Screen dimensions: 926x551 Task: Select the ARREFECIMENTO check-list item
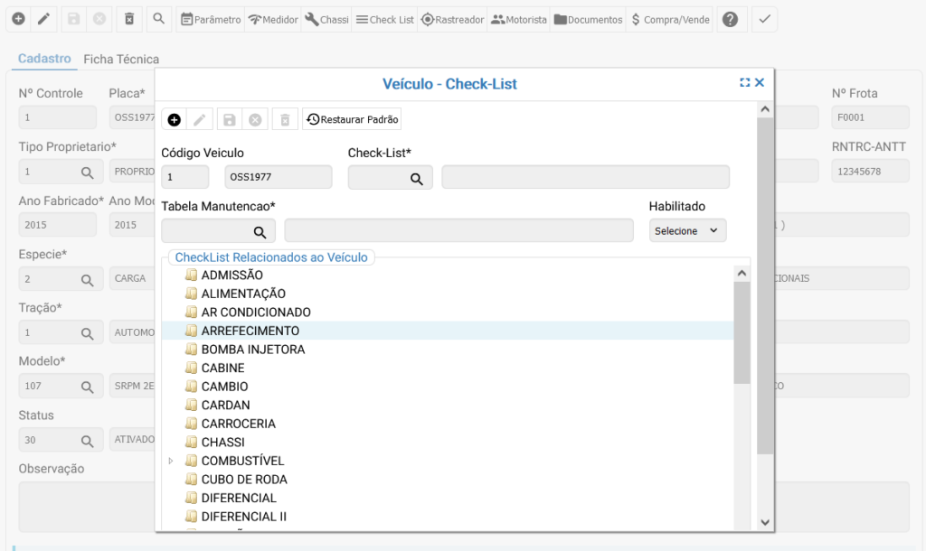point(250,331)
